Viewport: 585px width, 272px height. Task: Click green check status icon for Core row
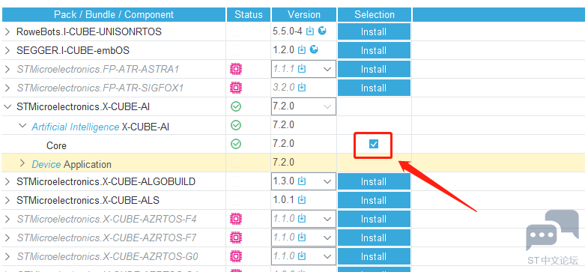pos(236,144)
